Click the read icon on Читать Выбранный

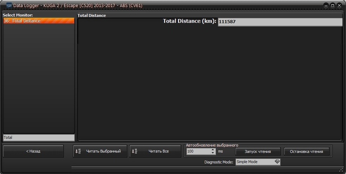[x=78, y=152]
